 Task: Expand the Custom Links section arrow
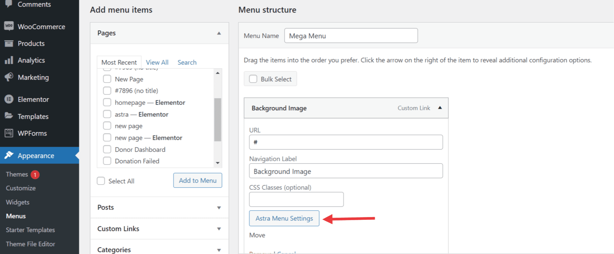click(219, 229)
